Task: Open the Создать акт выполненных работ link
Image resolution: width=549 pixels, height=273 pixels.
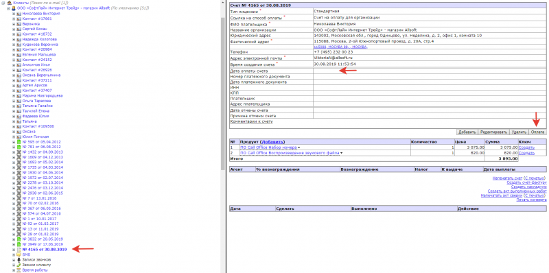Action: 517,191
